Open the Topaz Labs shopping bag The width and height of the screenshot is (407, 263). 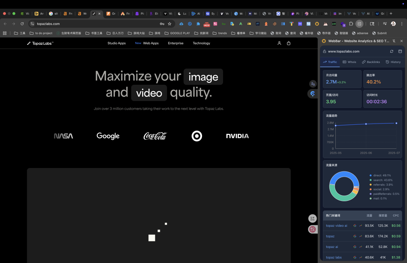pos(289,43)
